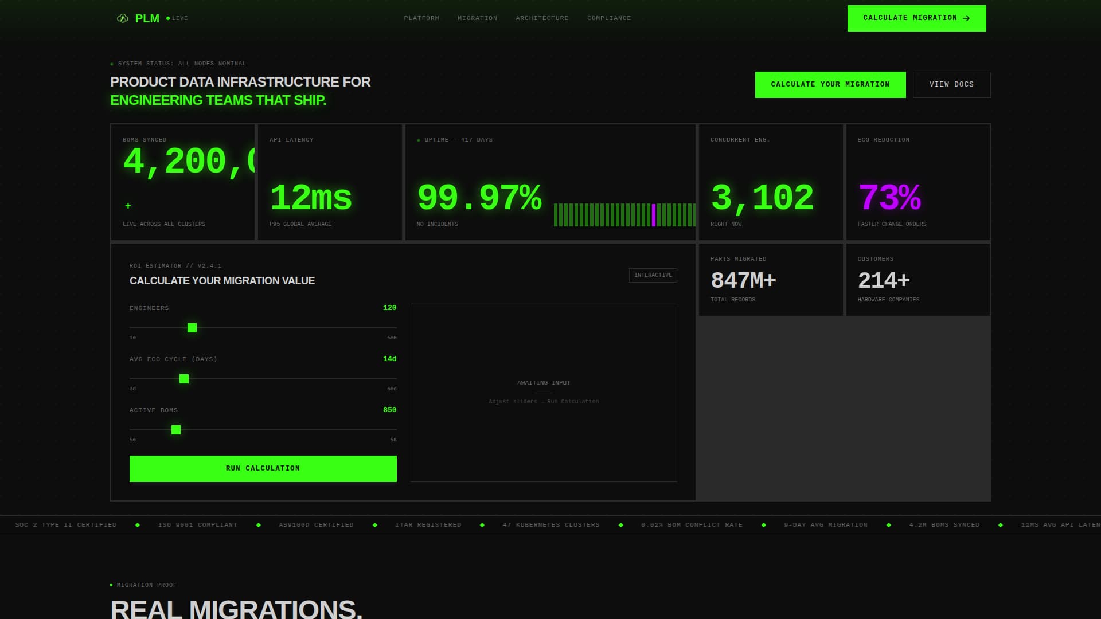Open the ARCHITECTURE navigation link
This screenshot has width=1101, height=619.
542,18
